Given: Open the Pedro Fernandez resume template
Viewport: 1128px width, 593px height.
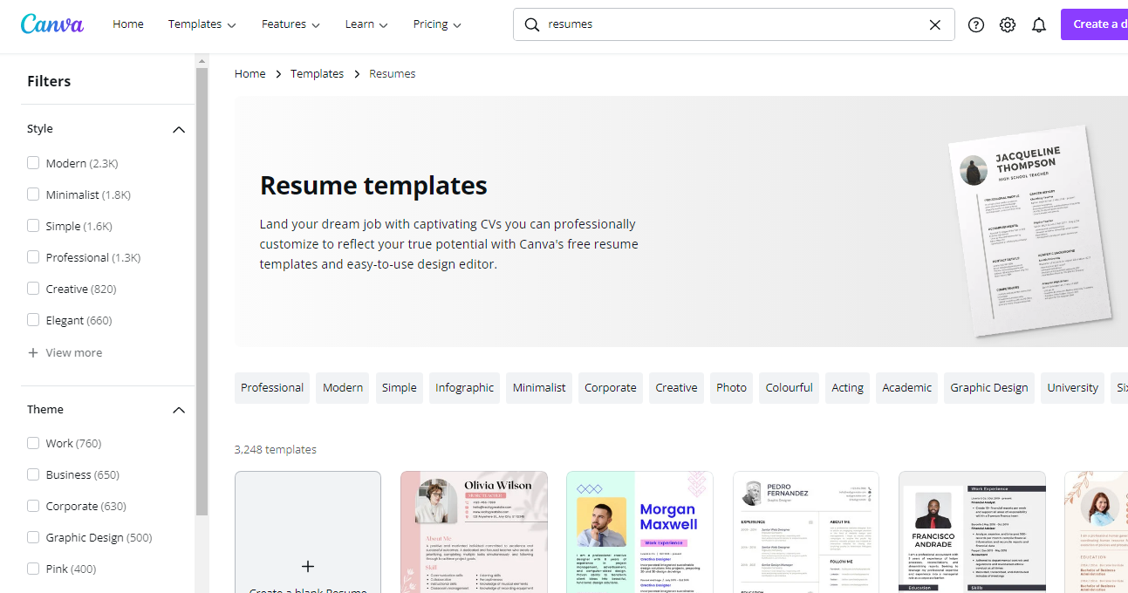Looking at the screenshot, I should (x=806, y=532).
